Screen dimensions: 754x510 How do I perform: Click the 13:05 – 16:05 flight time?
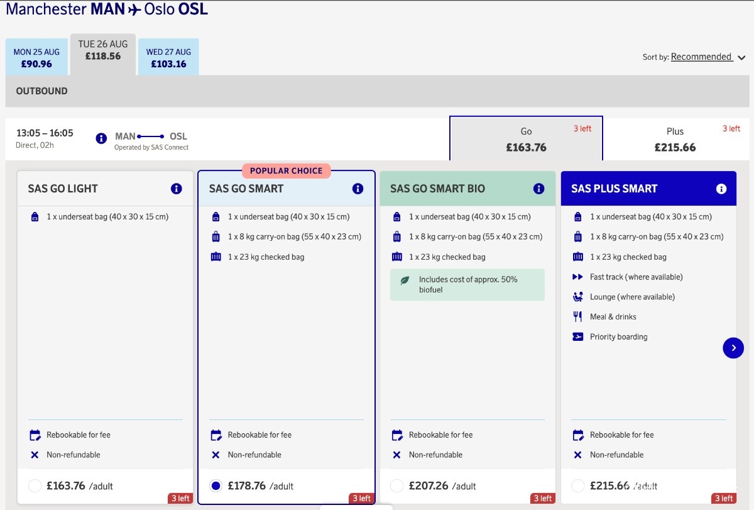45,133
